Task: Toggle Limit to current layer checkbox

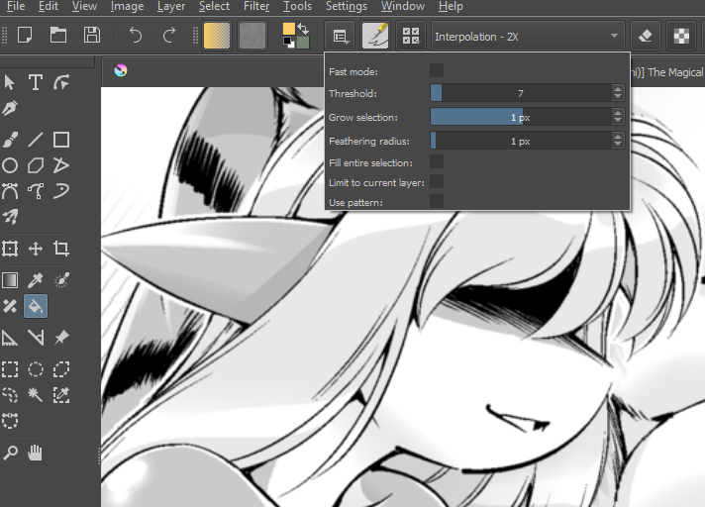Action: coord(437,181)
